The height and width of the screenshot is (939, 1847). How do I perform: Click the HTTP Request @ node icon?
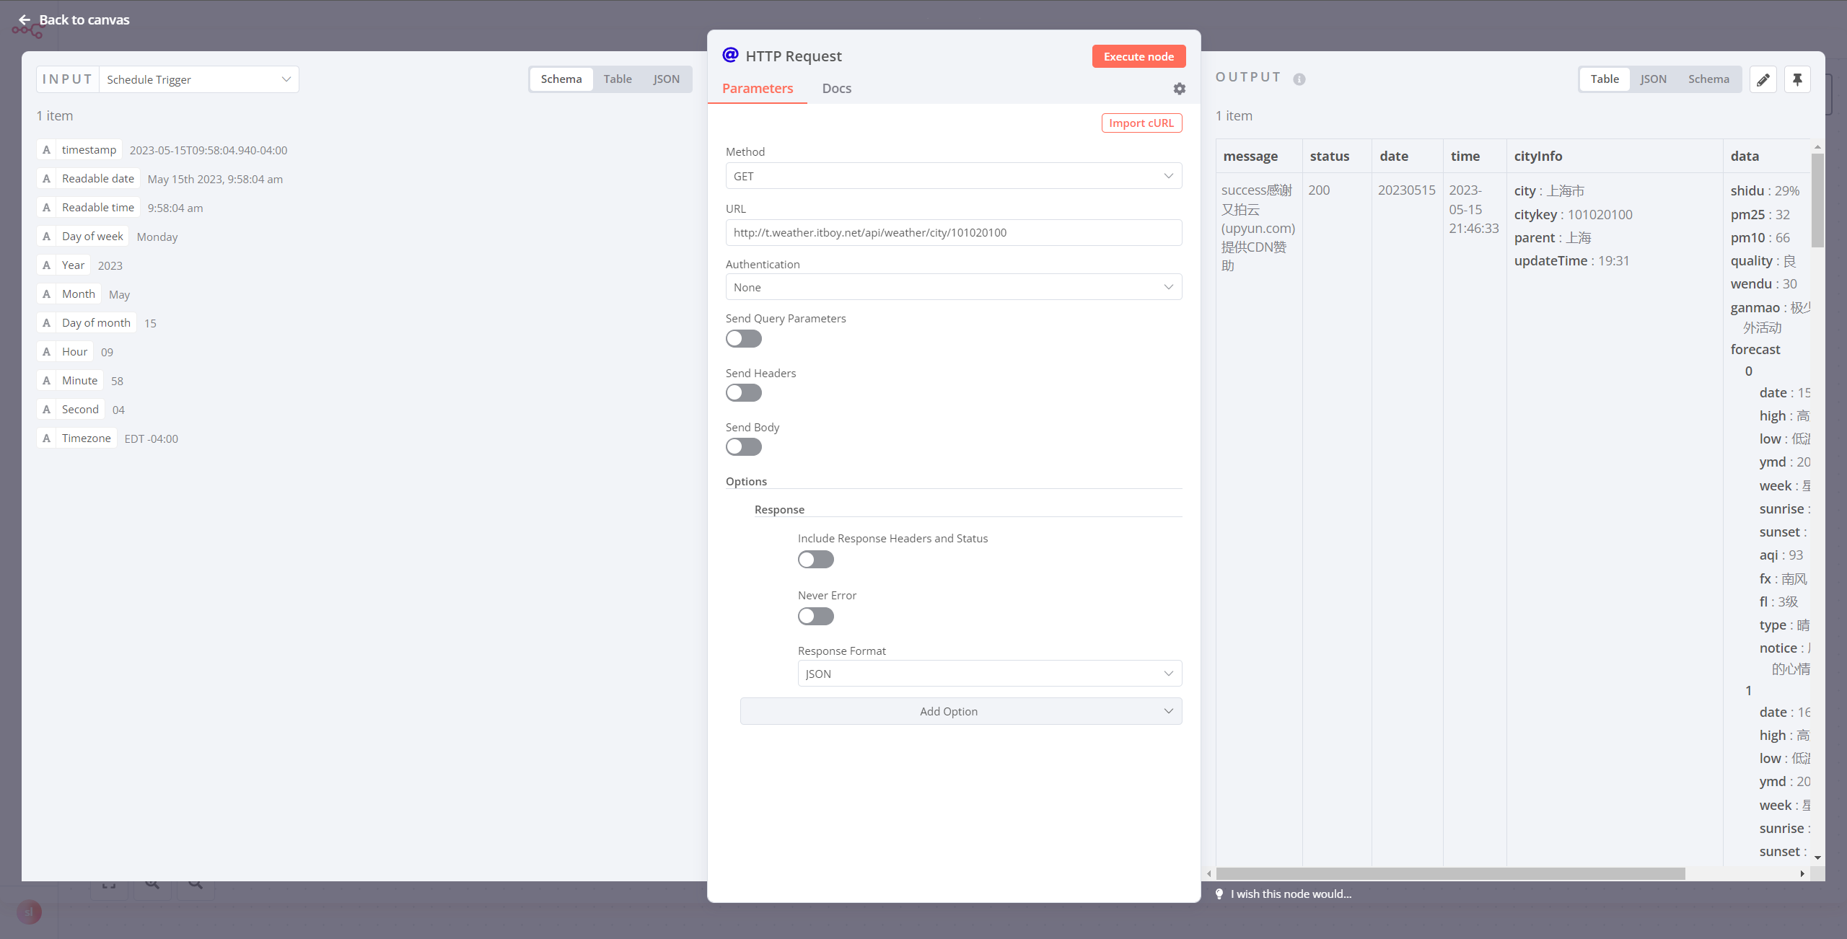(x=730, y=56)
